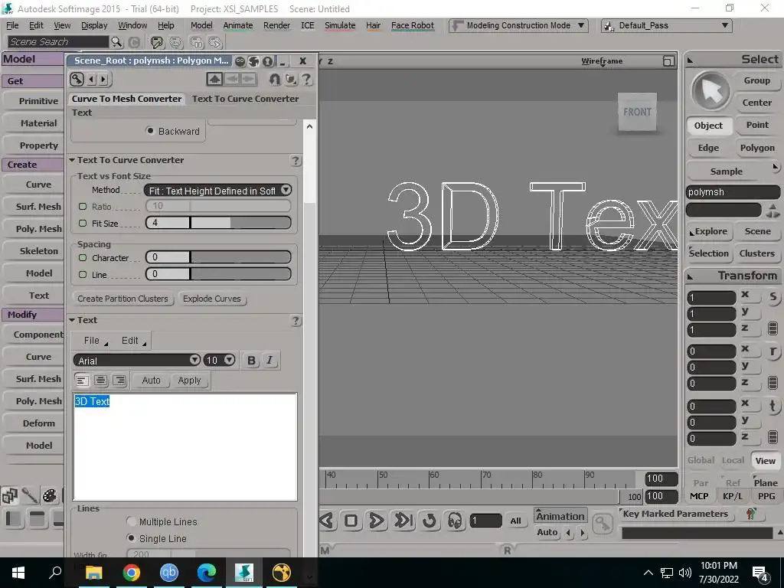The width and height of the screenshot is (784, 588).
Task: Align text center
Action: (x=100, y=381)
